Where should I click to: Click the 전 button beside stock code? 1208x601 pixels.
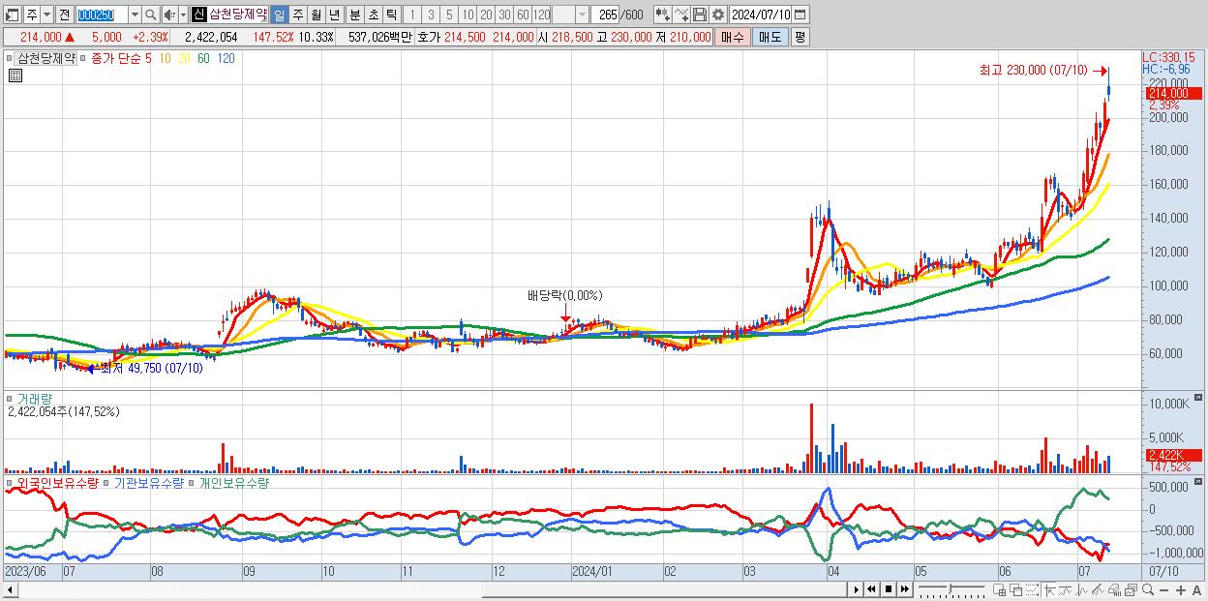(63, 15)
